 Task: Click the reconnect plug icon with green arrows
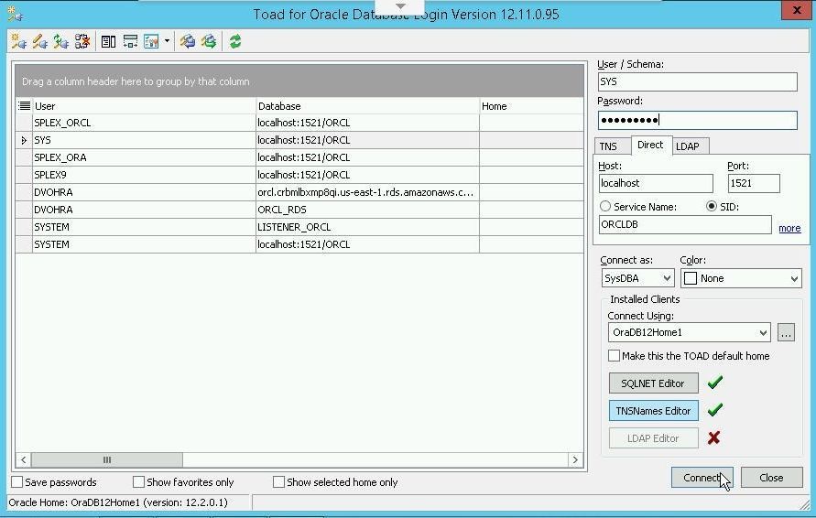coord(60,41)
